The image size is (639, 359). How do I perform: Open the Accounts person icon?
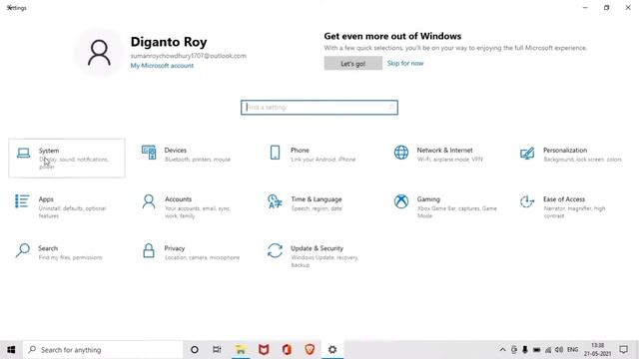click(x=149, y=201)
